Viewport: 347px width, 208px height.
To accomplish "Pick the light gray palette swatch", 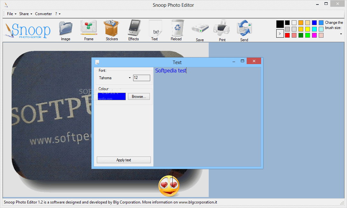I will tap(294, 29).
